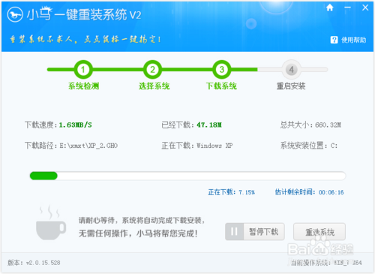The image size is (375, 274).
Task: Click the 下载系统 step label
Action: (221, 86)
